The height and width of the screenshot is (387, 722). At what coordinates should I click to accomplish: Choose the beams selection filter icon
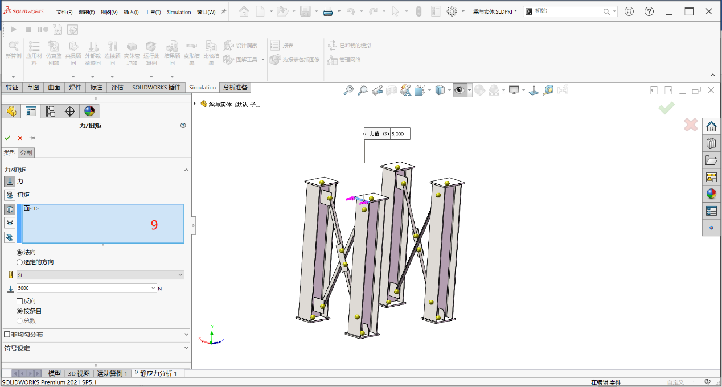(10, 237)
